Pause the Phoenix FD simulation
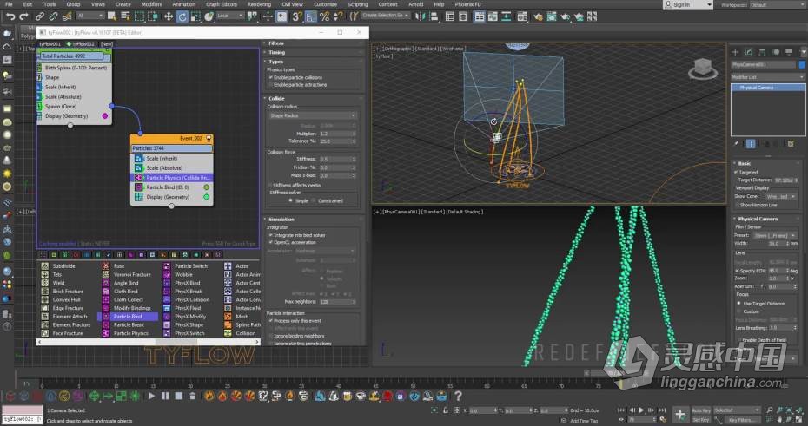The width and height of the screenshot is (808, 426). click(x=165, y=396)
